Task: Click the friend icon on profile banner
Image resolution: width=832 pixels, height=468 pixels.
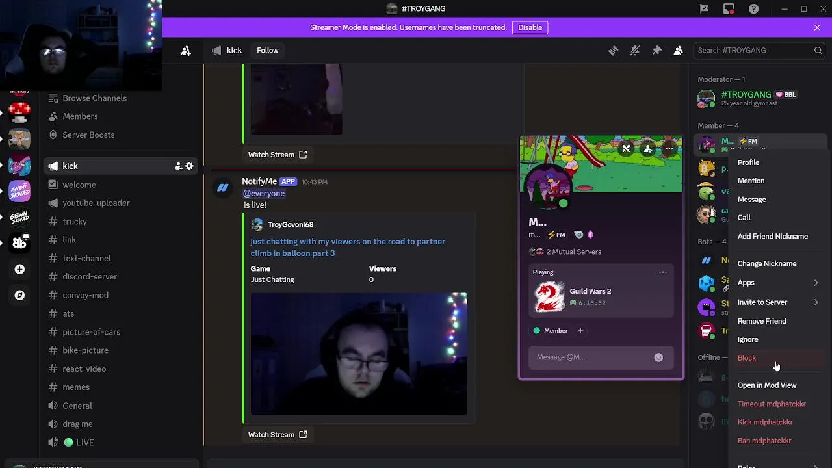Action: pyautogui.click(x=647, y=149)
